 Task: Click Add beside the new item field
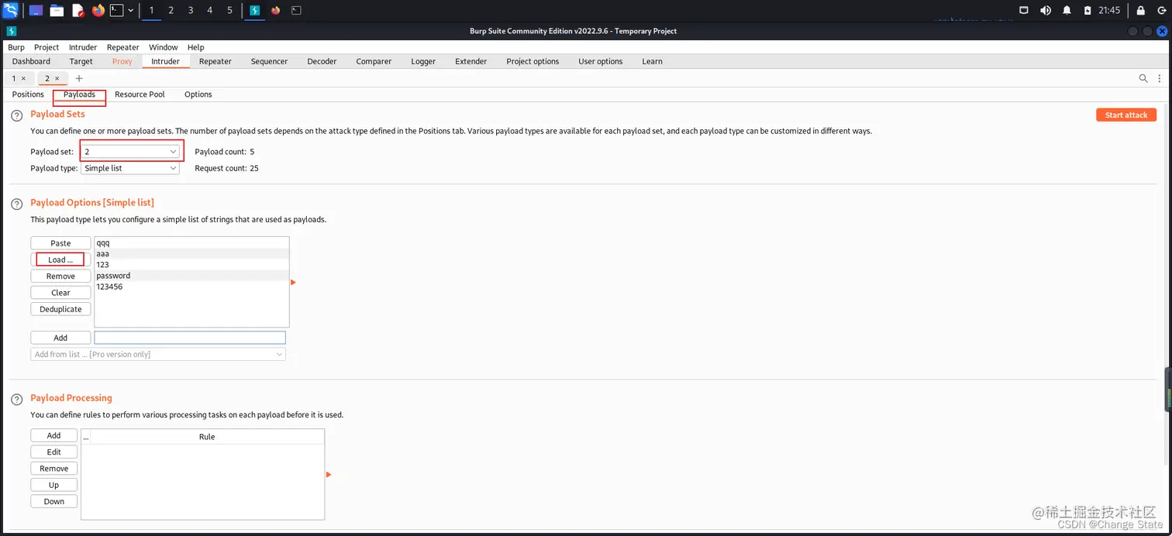60,338
